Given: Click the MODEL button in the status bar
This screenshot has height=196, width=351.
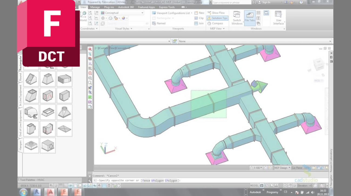Looking at the screenshot, I should tap(254, 185).
